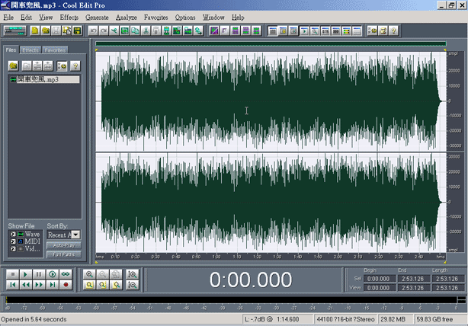Click the Auto-Play button
The image size is (468, 326).
coord(64,245)
